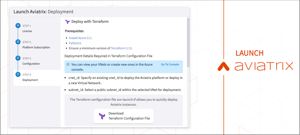The image size is (300, 135).
Task: Go to the License step label
Action: pyautogui.click(x=27, y=31)
